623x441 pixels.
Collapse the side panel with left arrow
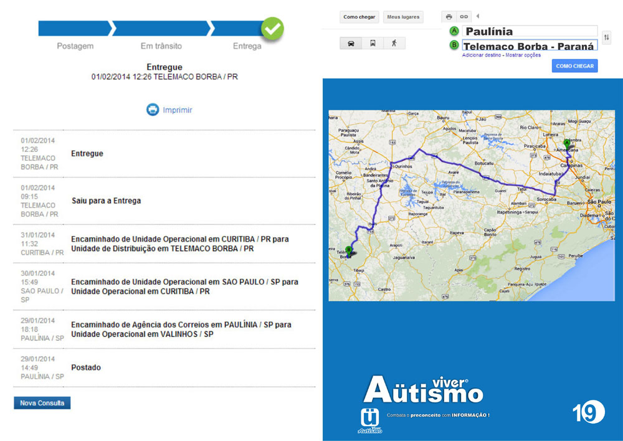477,16
